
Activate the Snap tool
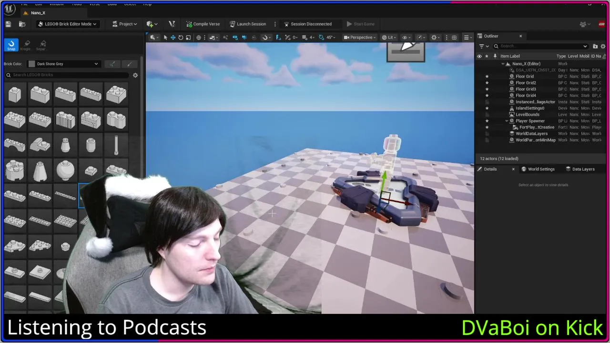click(x=11, y=45)
